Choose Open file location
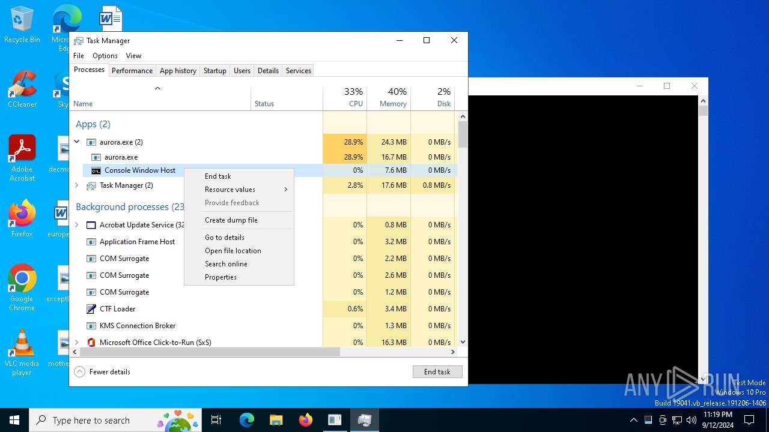This screenshot has height=432, width=769. [x=239, y=251]
